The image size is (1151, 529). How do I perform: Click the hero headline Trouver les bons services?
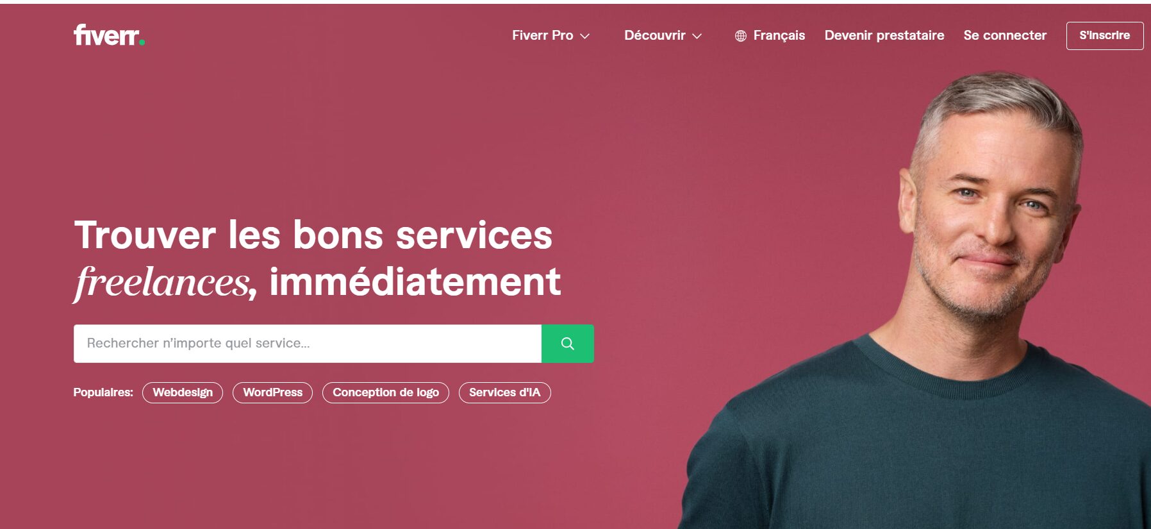pyautogui.click(x=313, y=235)
